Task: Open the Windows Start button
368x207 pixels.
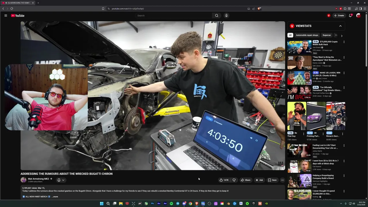Action: (101, 204)
